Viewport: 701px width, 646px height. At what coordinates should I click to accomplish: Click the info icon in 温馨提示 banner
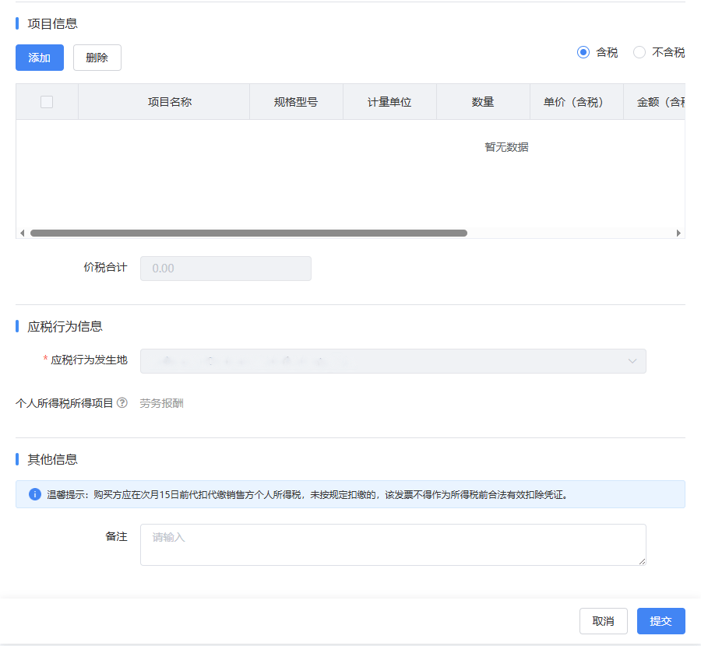pos(35,494)
